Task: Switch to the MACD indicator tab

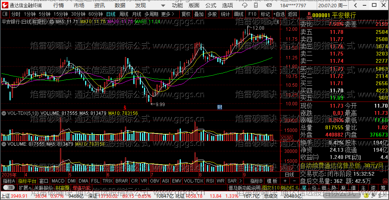Action: pyautogui.click(x=58, y=181)
